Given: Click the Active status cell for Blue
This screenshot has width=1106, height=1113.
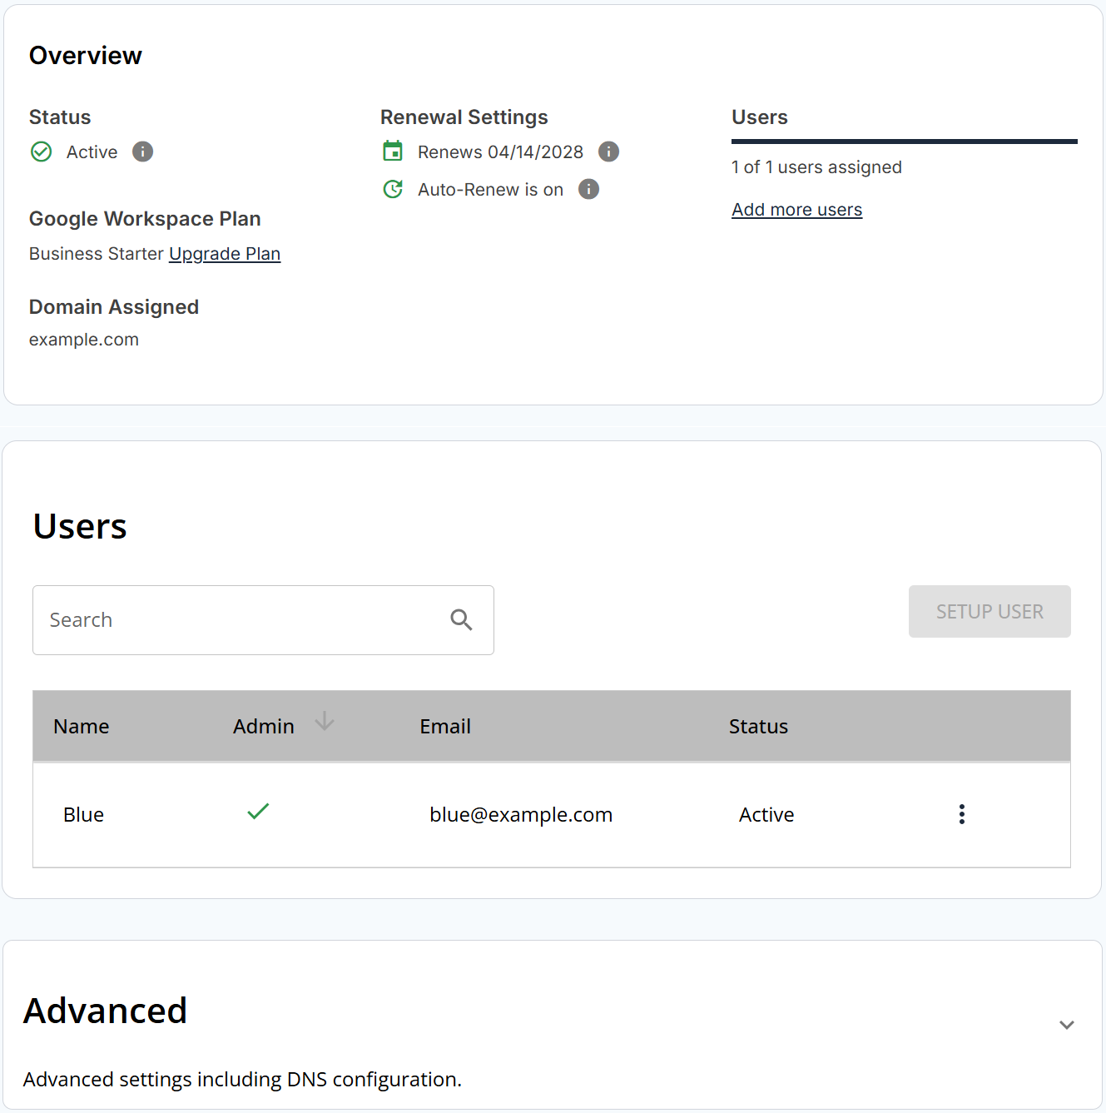Looking at the screenshot, I should [766, 815].
